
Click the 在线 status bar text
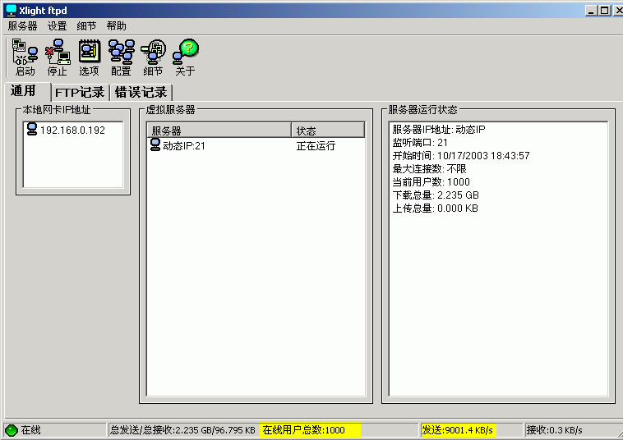point(30,430)
